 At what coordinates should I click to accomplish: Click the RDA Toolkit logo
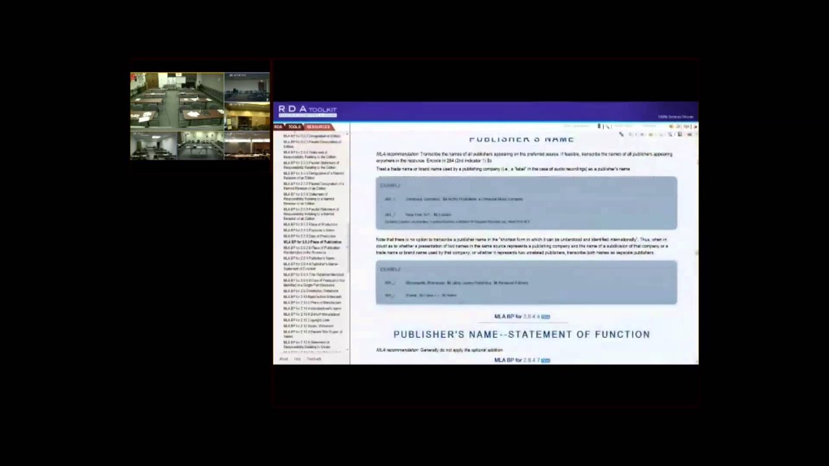pyautogui.click(x=308, y=111)
